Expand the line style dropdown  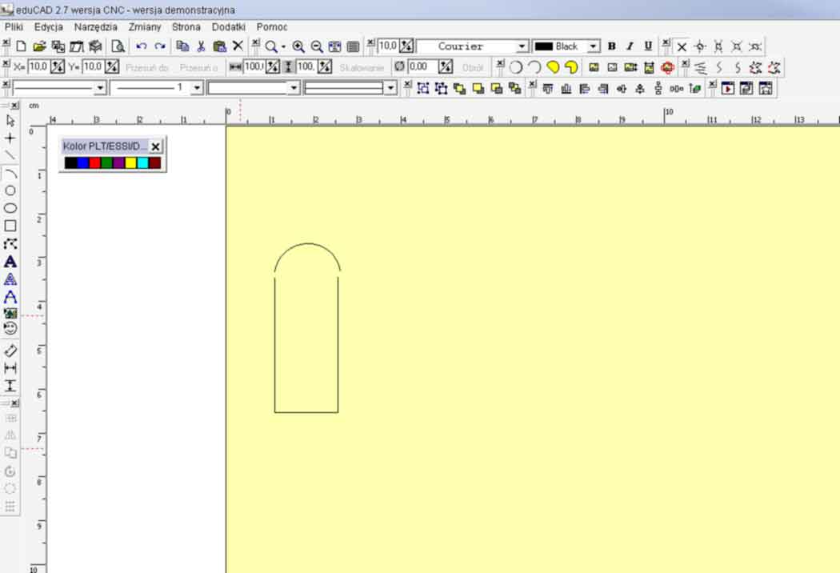[x=100, y=88]
